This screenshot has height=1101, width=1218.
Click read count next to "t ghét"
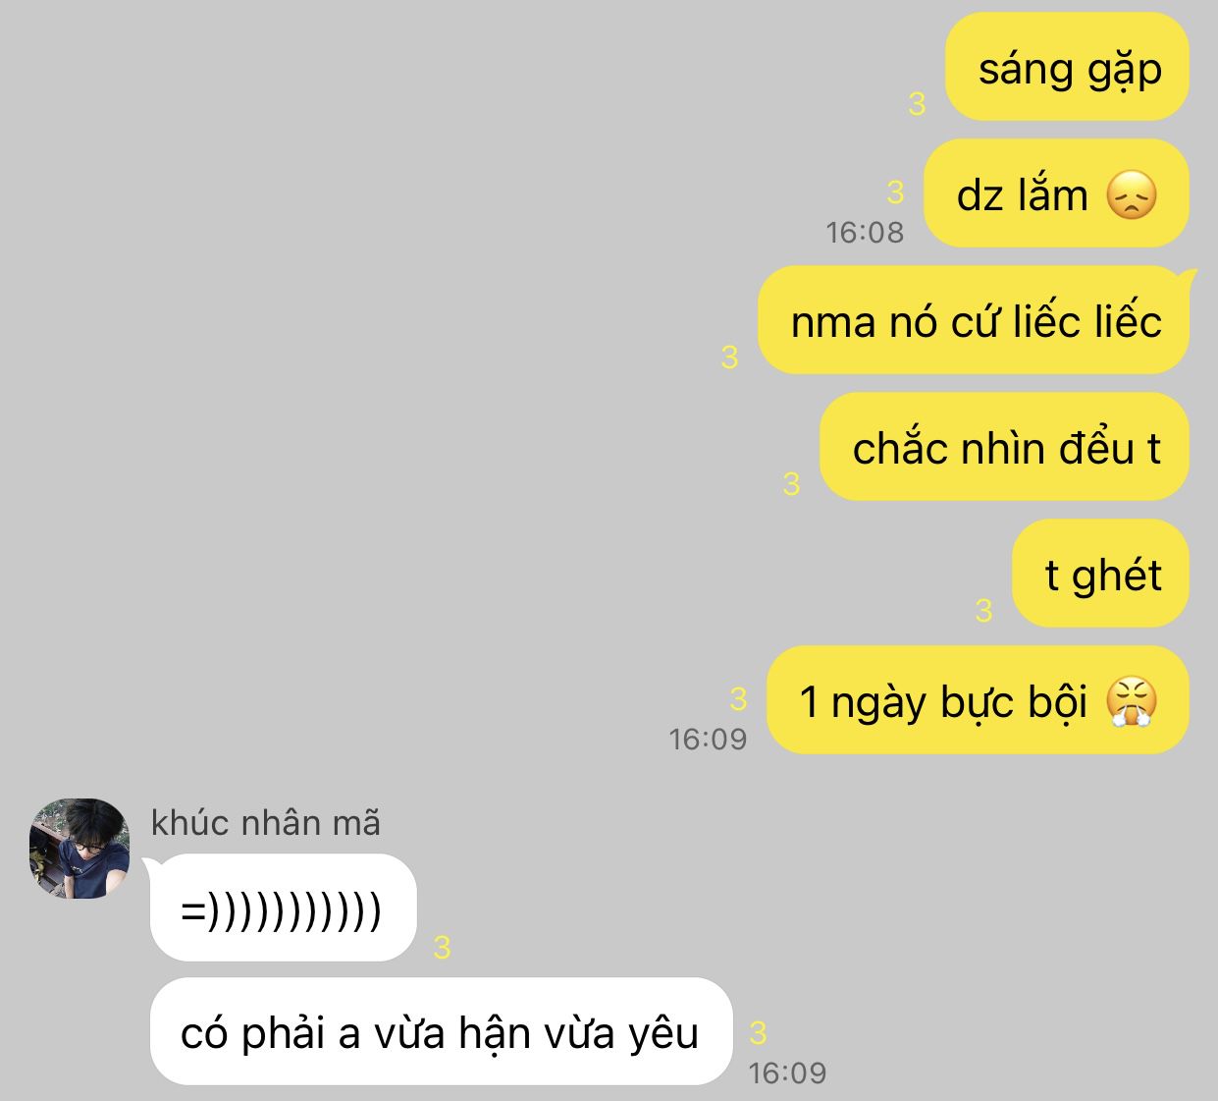point(983,611)
